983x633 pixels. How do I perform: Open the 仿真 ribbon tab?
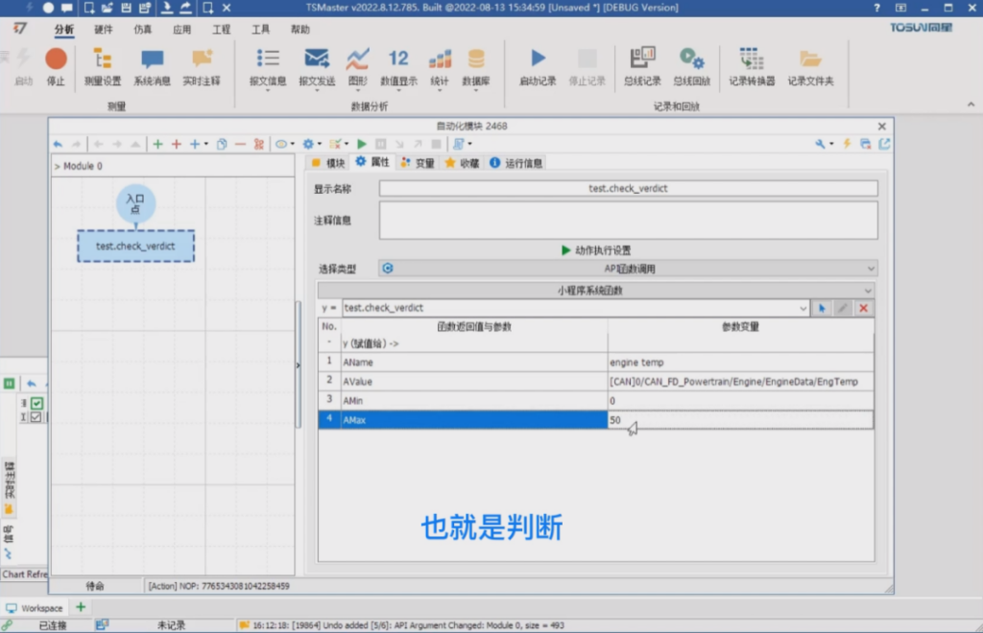(142, 30)
